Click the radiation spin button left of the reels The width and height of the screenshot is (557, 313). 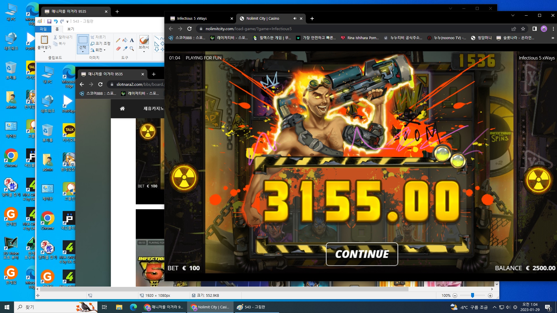[x=184, y=178]
